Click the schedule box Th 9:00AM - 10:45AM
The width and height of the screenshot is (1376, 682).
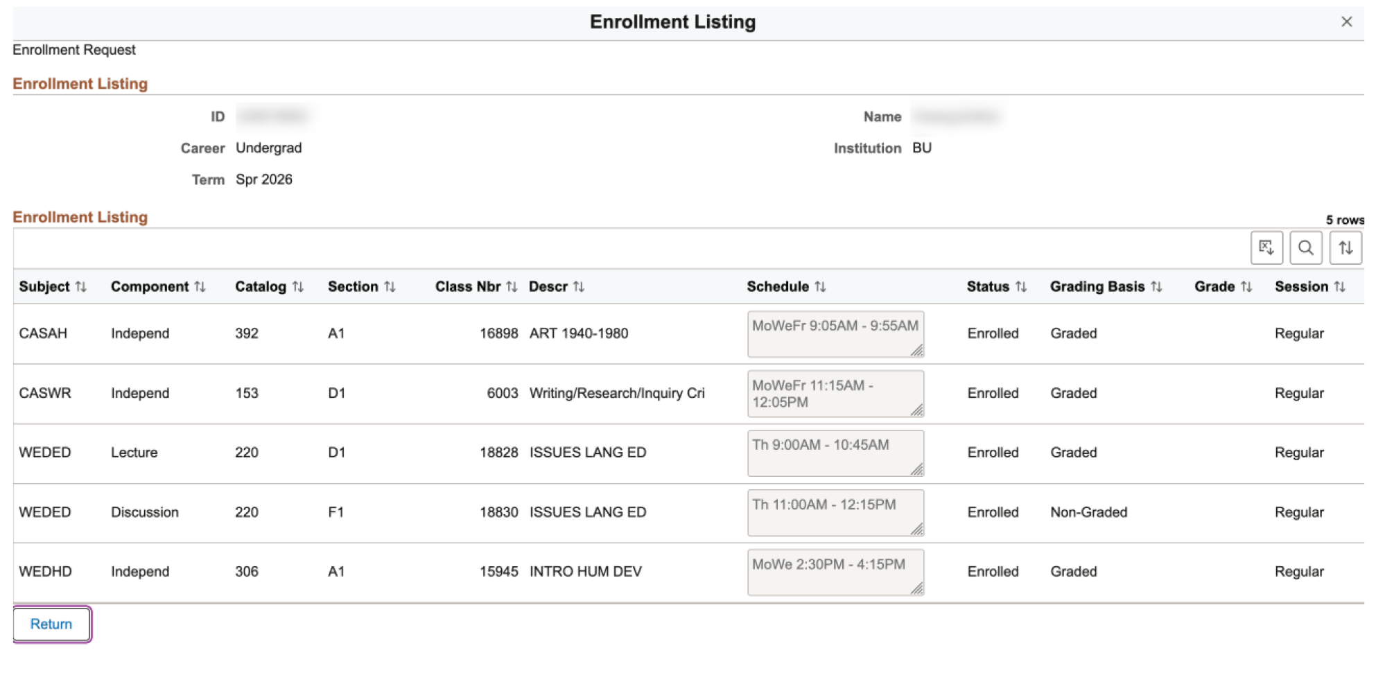coord(835,453)
